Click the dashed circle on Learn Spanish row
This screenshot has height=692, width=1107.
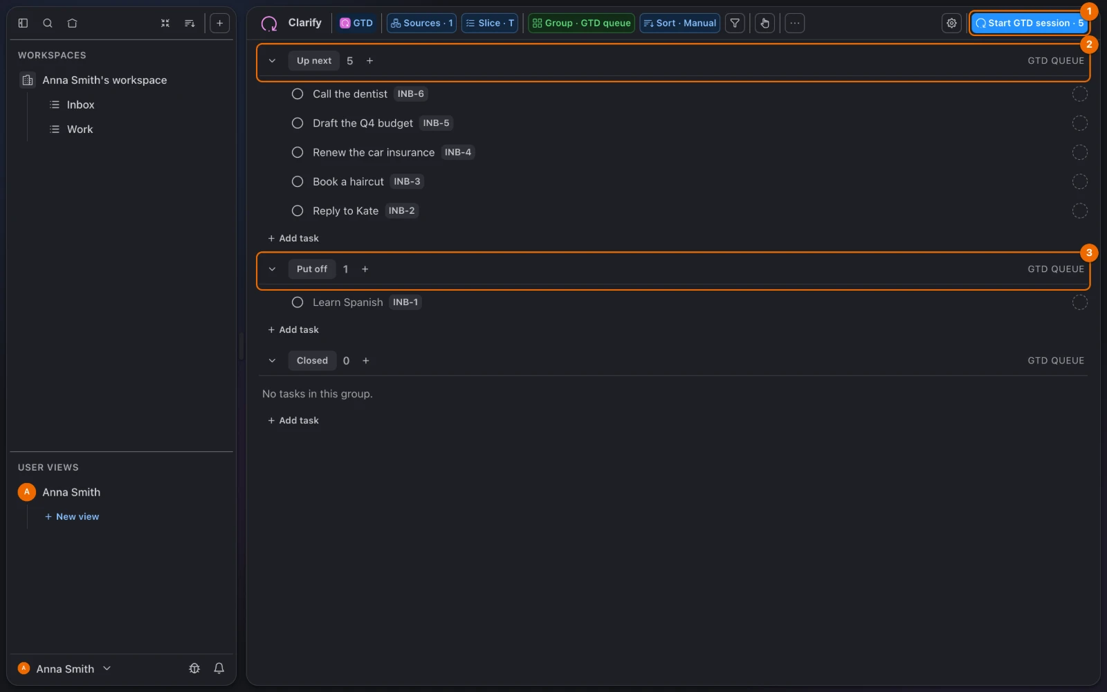[1079, 302]
